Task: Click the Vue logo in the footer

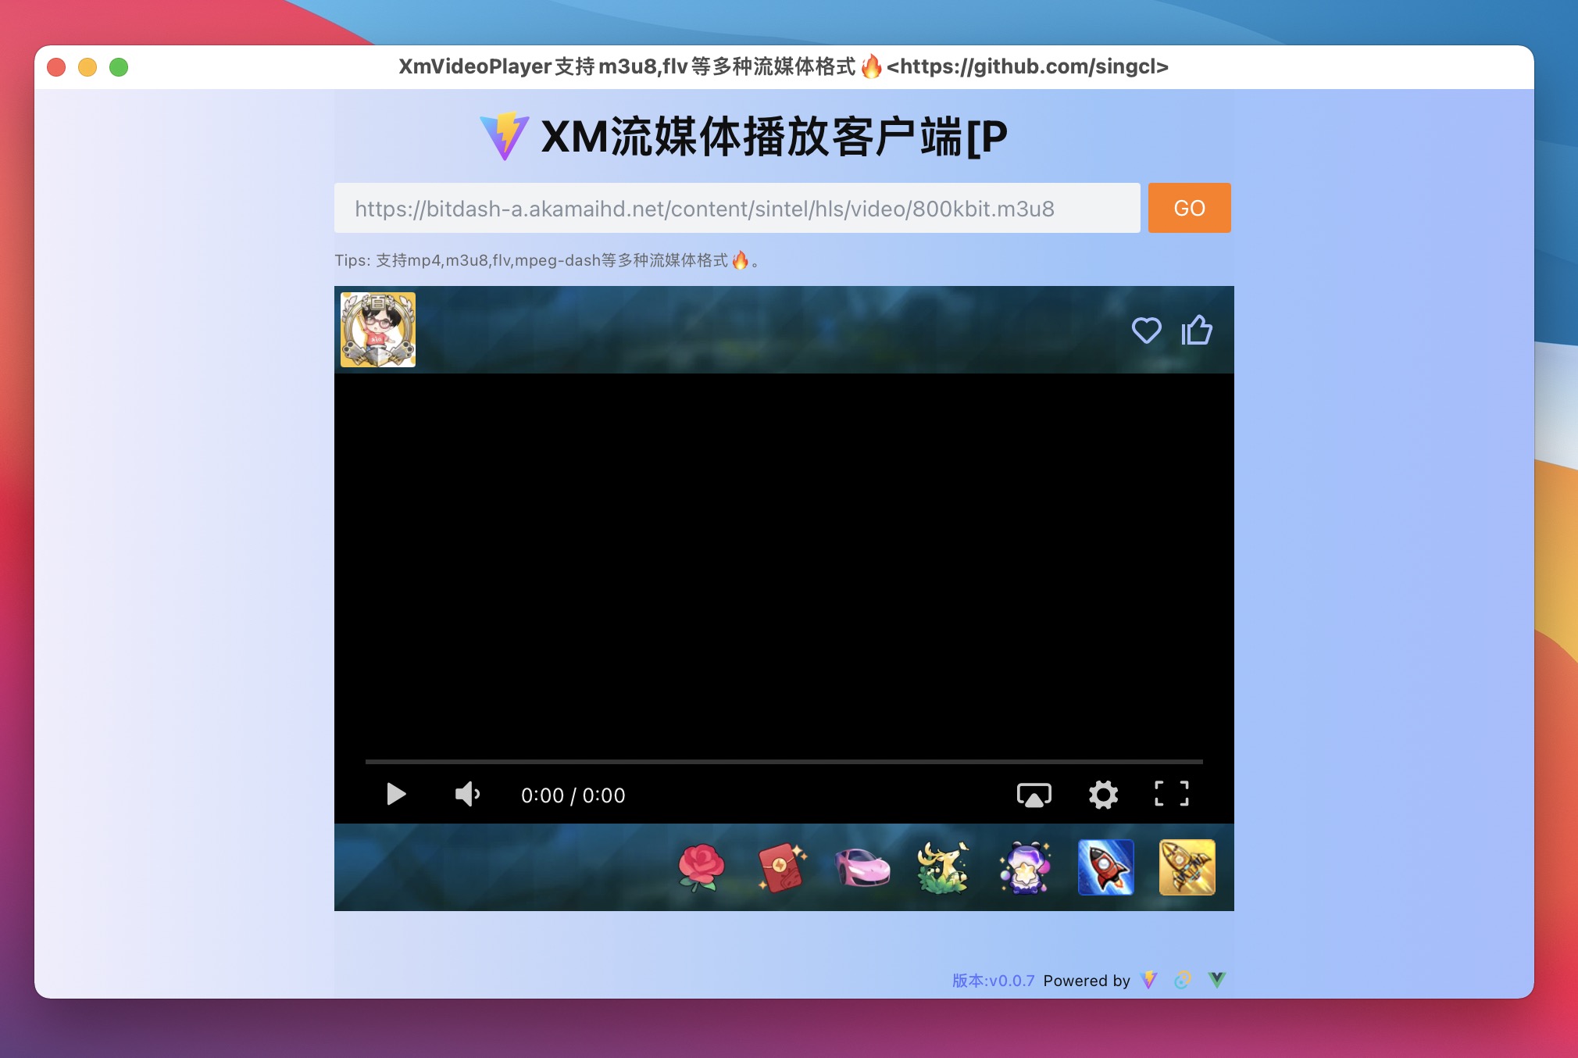Action: click(x=1217, y=979)
